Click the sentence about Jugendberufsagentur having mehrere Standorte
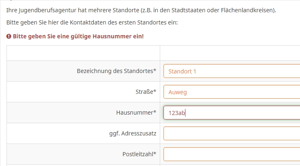The width and height of the screenshot is (300, 166). (141, 10)
